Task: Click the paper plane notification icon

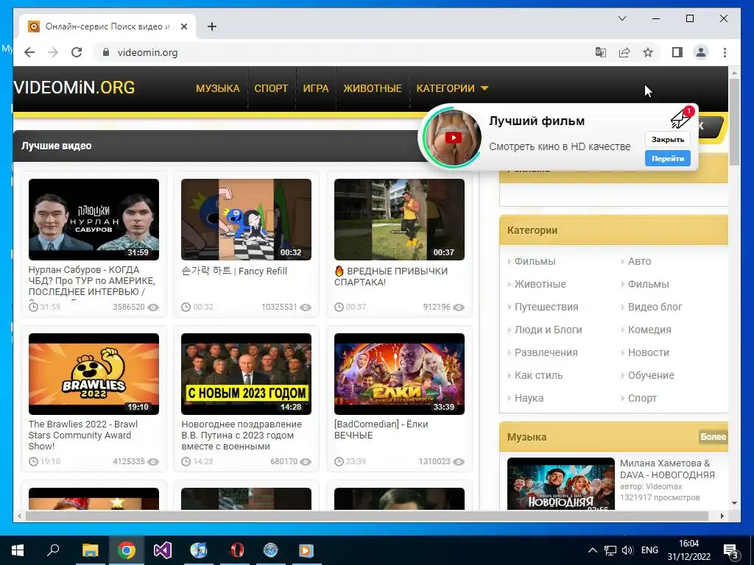Action: coord(682,118)
